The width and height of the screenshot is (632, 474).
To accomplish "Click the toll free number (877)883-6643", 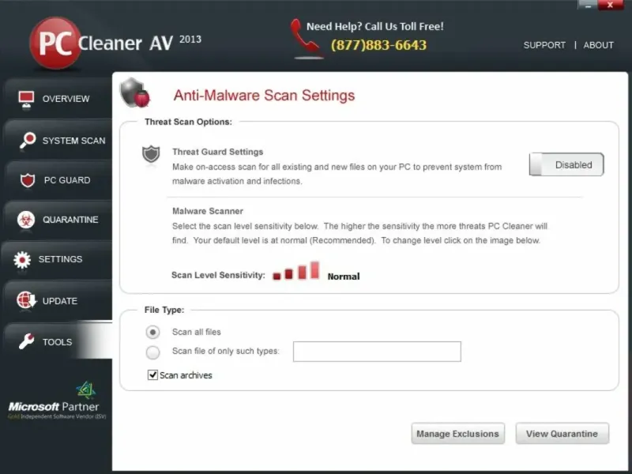I will click(378, 45).
